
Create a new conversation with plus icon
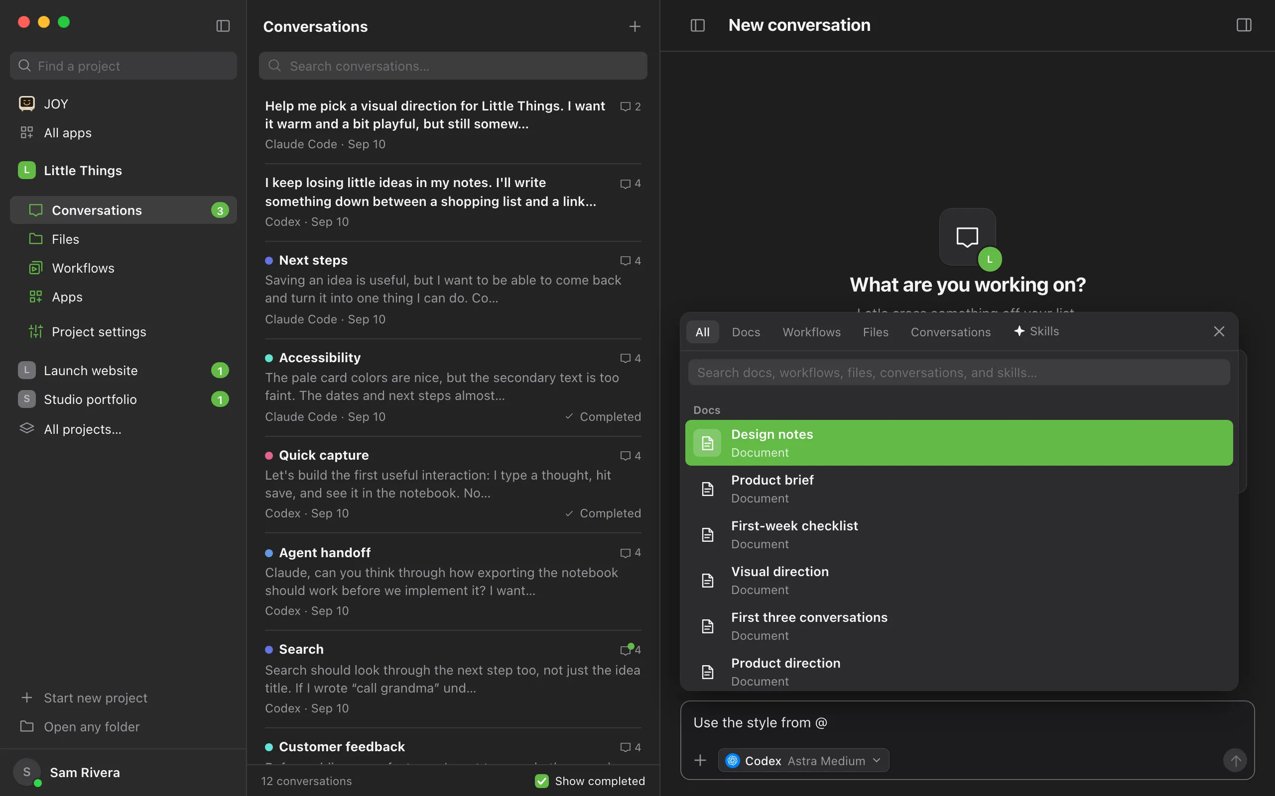[635, 26]
